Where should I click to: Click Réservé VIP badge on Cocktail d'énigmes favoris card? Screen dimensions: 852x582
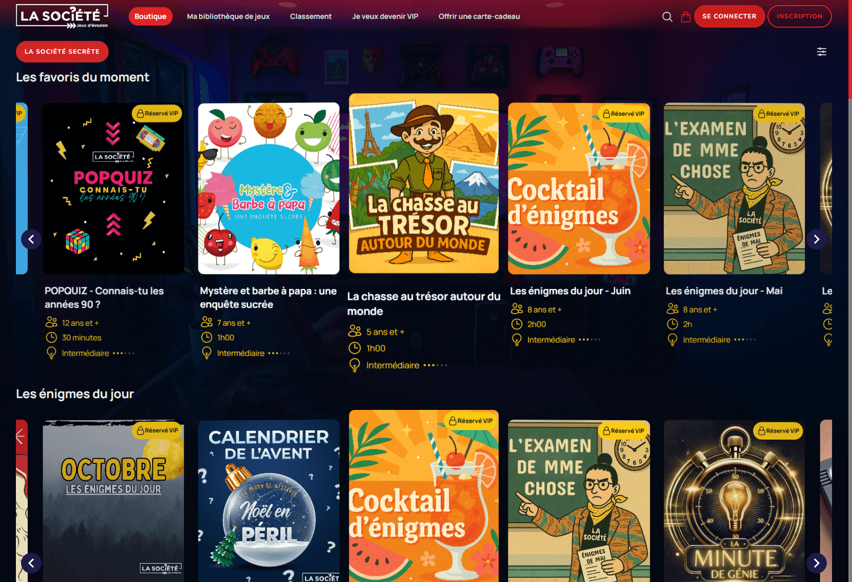coord(624,114)
